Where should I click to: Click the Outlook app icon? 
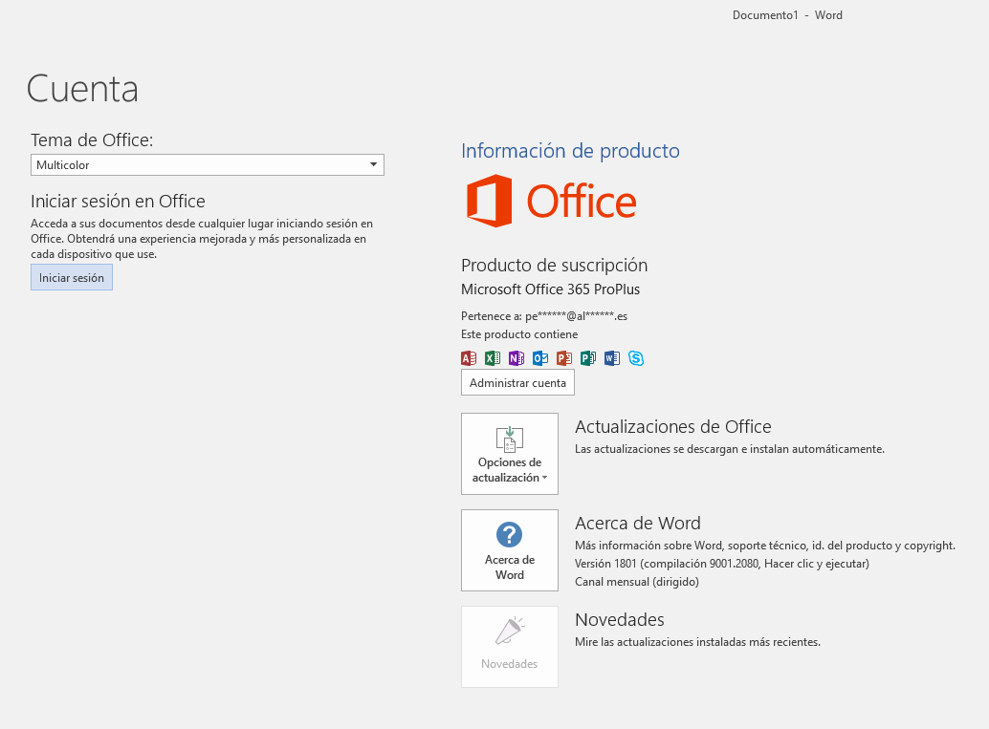pyautogui.click(x=540, y=358)
